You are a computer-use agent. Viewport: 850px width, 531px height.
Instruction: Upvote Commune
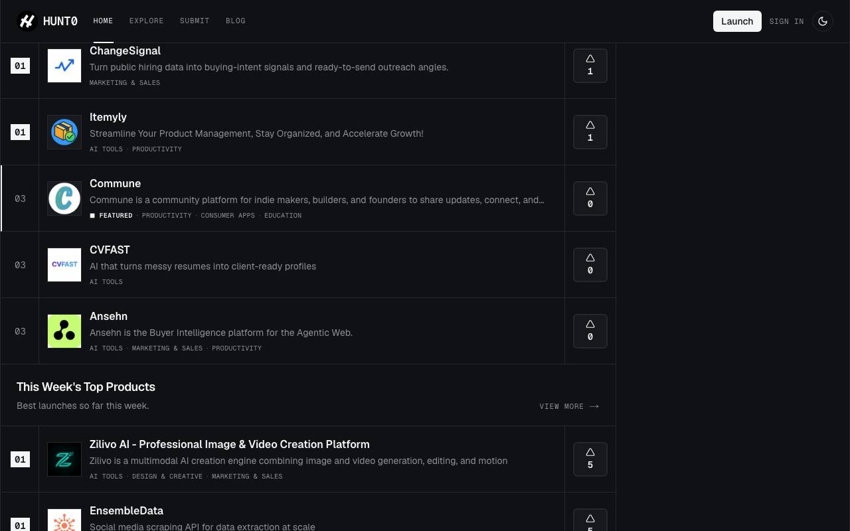pos(590,198)
